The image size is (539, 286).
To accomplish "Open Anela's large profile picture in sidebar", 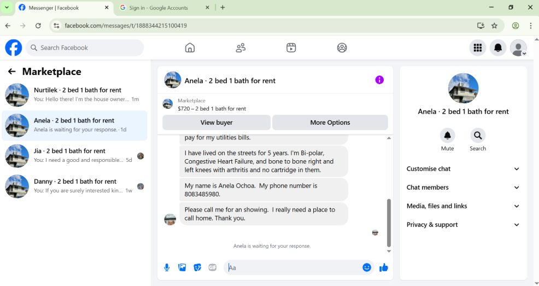I will point(463,88).
